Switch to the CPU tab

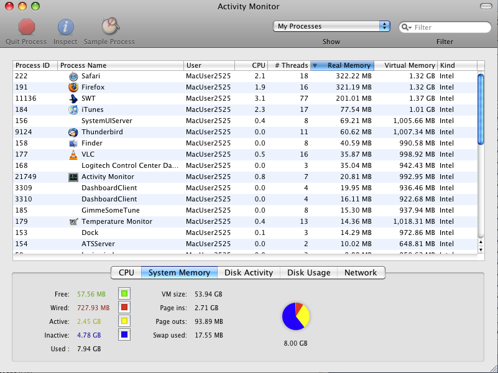pyautogui.click(x=126, y=273)
